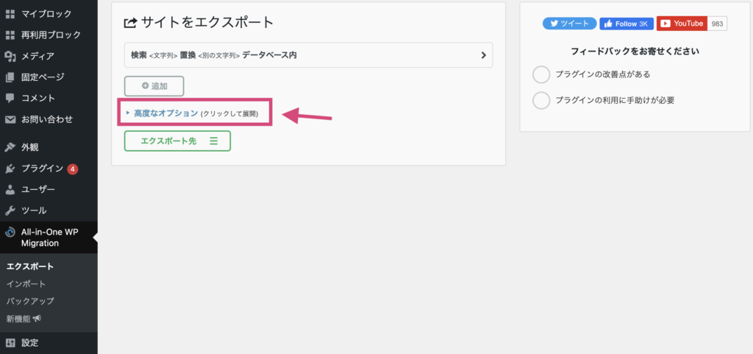This screenshot has height=354, width=753.
Task: Open the エクスポート先 dropdown menu
Action: pyautogui.click(x=177, y=141)
